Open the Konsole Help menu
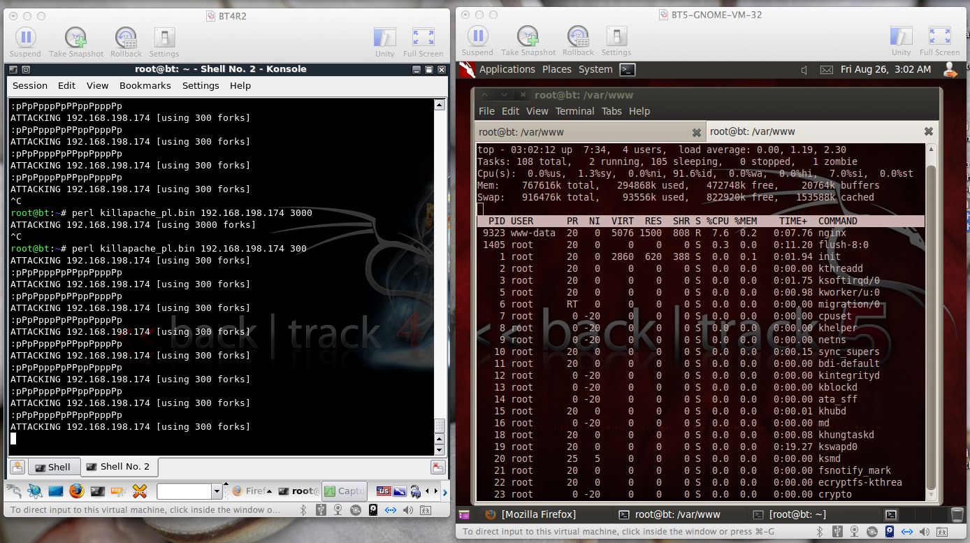The height and width of the screenshot is (543, 970). pos(240,85)
